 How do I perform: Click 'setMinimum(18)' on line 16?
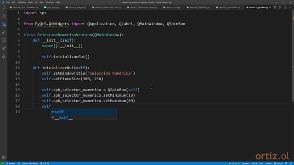coord(119,95)
